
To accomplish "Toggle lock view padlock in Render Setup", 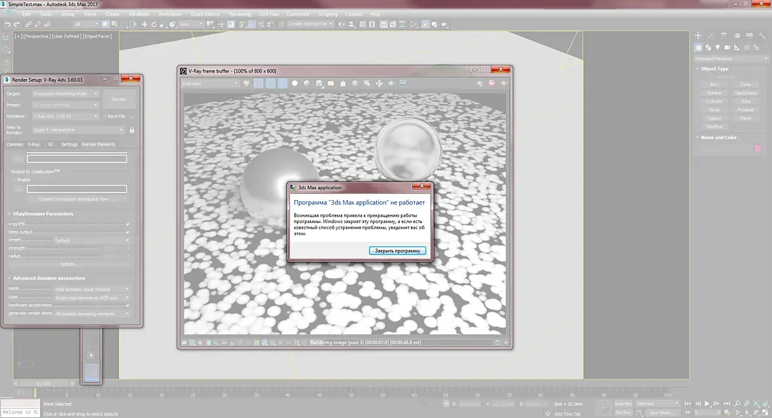I will pos(132,130).
